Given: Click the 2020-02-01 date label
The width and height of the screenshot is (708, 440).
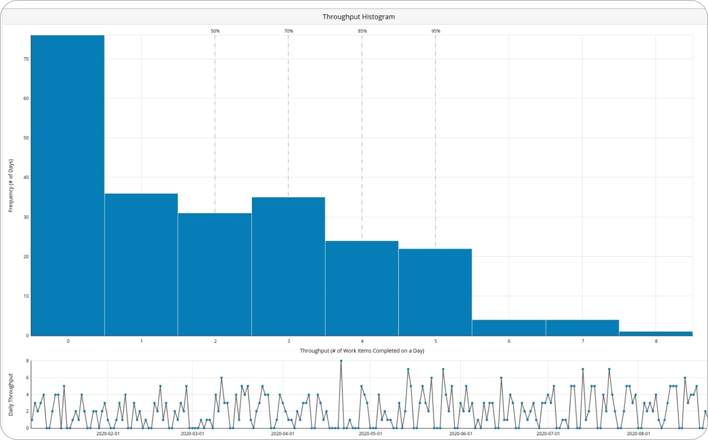Looking at the screenshot, I should click(x=107, y=434).
